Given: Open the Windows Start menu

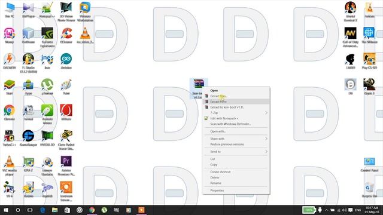Looking at the screenshot, I should [5, 210].
